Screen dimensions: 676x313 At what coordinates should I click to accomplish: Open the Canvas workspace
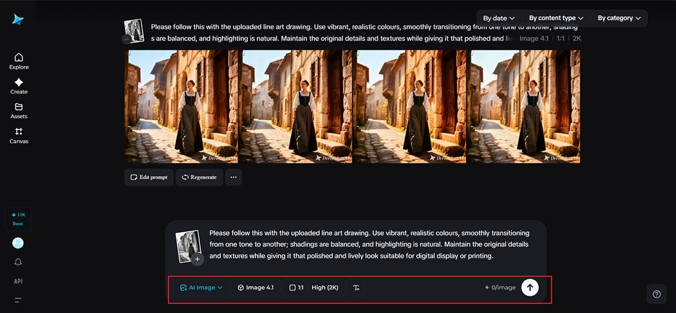pyautogui.click(x=19, y=136)
